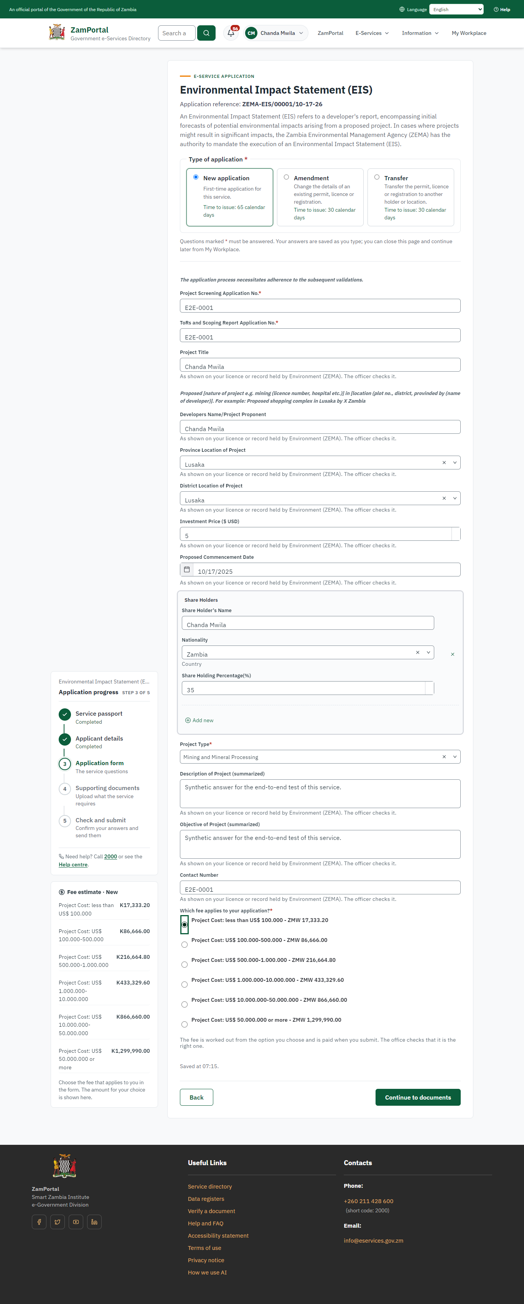Clear the Nationality Zambia selection
Viewport: 524px width, 1304px height.
point(418,652)
